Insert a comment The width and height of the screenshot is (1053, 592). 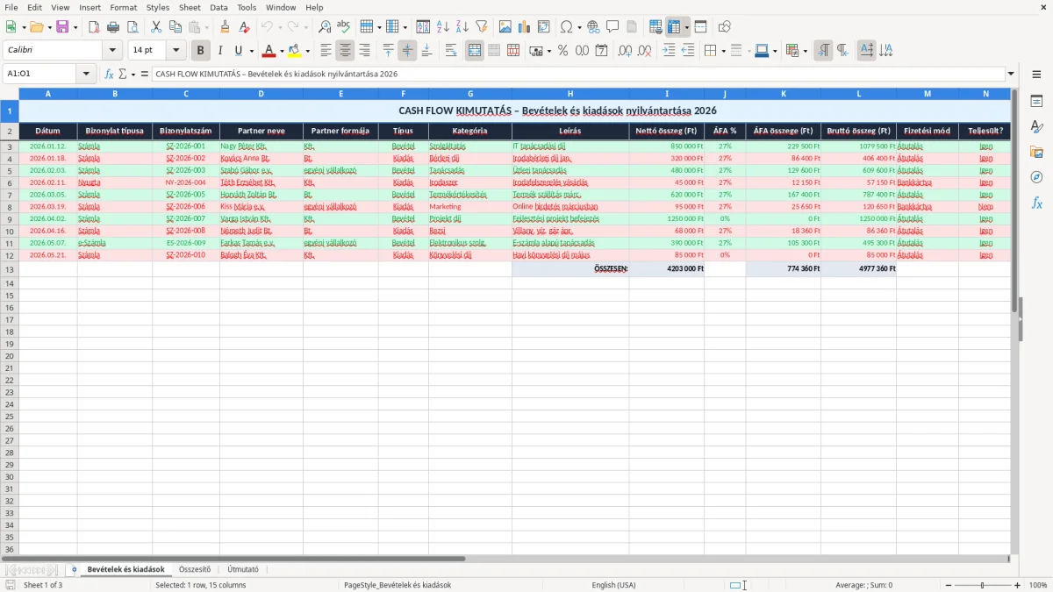[x=612, y=27]
